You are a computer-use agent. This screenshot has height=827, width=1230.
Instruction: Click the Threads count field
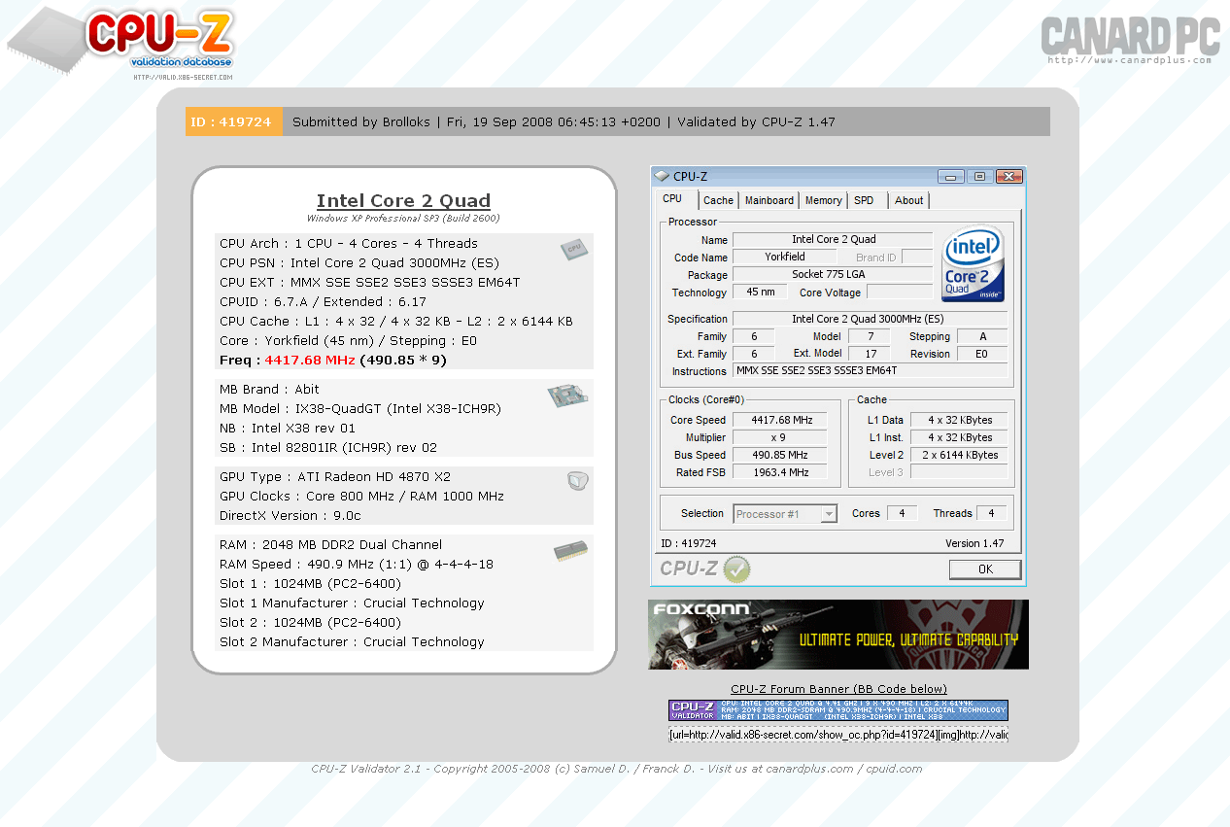pyautogui.click(x=991, y=513)
